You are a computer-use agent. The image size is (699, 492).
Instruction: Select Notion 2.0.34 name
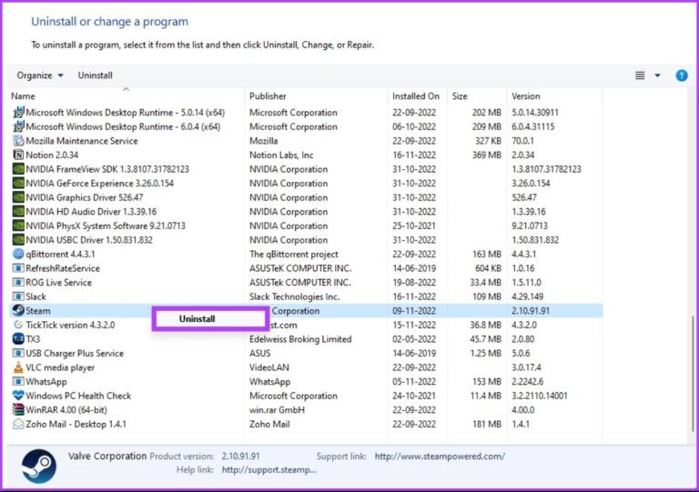[x=52, y=155]
